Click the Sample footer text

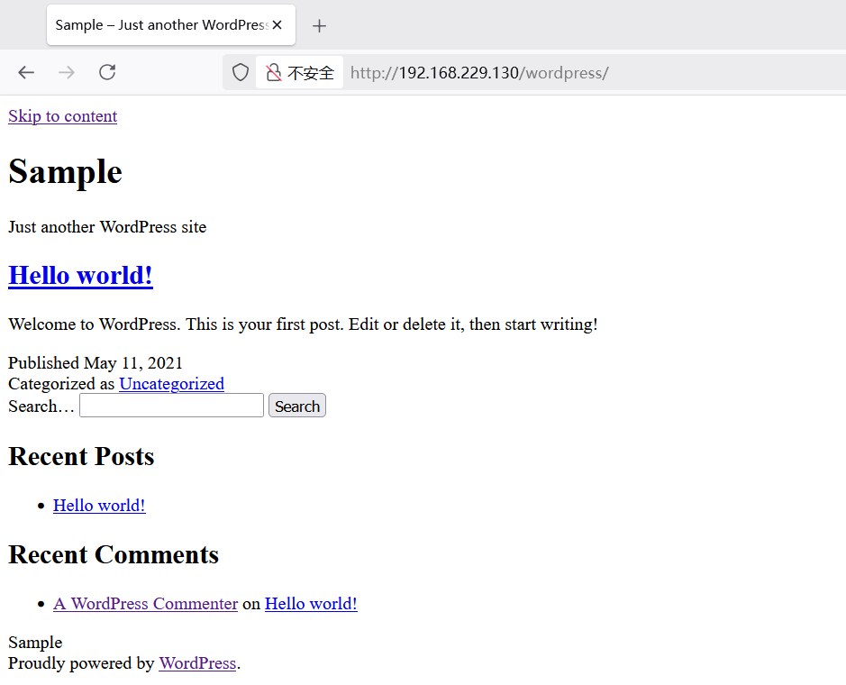pyautogui.click(x=35, y=643)
